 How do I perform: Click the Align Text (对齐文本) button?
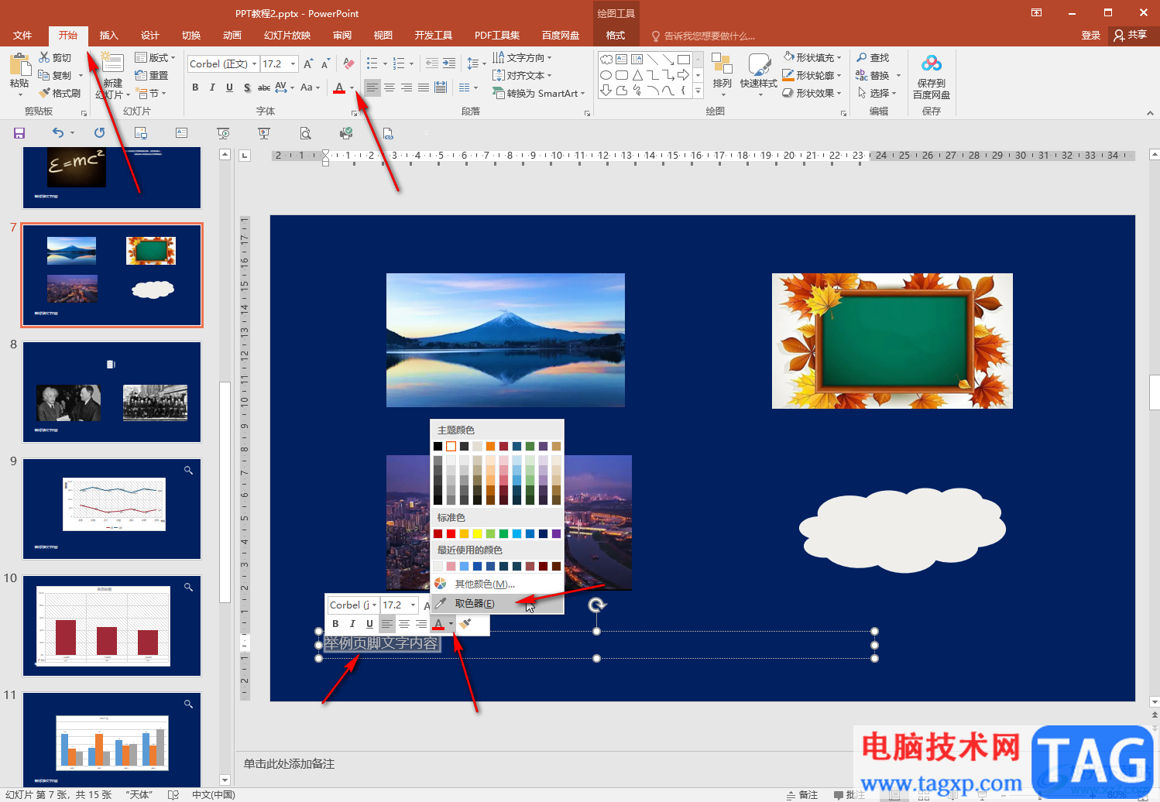pyautogui.click(x=522, y=75)
